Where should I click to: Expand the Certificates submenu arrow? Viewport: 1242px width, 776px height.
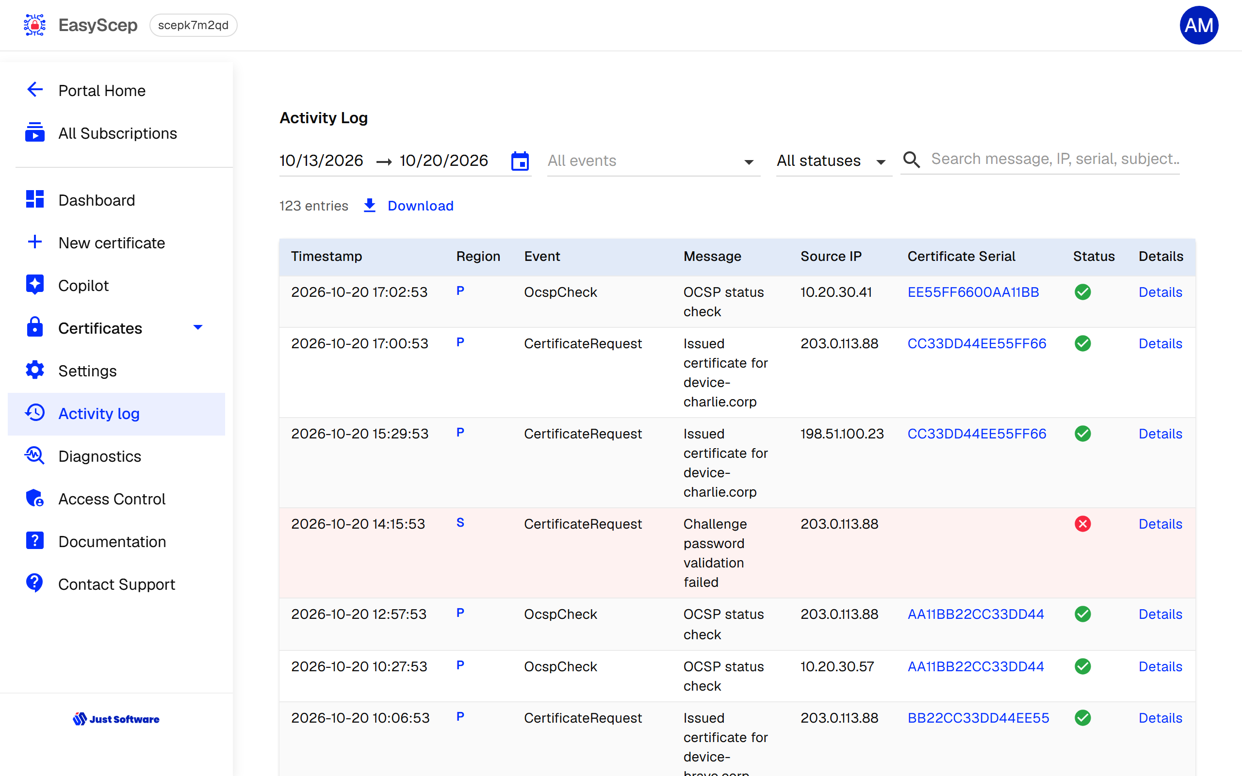198,327
